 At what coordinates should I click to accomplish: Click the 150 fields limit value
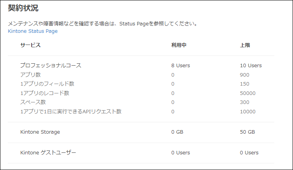click(245, 84)
